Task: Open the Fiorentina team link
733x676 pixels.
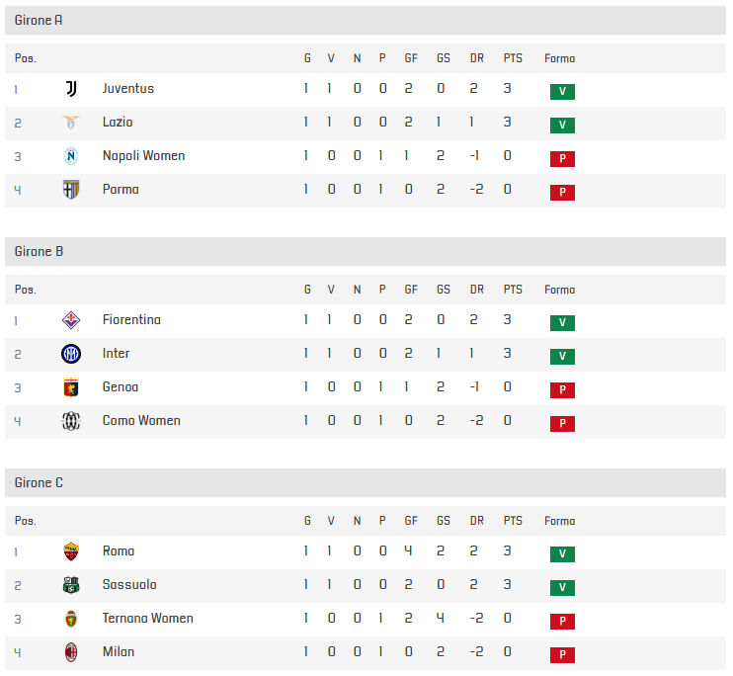Action: coord(131,320)
